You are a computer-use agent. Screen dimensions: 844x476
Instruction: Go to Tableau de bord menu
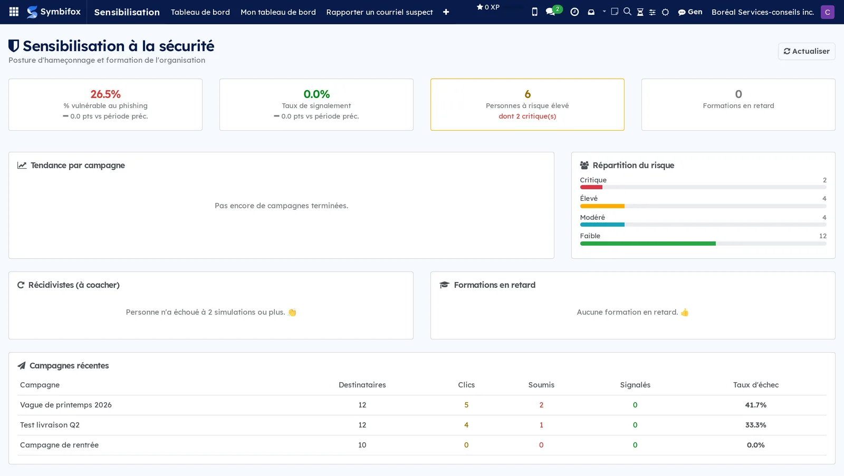click(x=200, y=12)
